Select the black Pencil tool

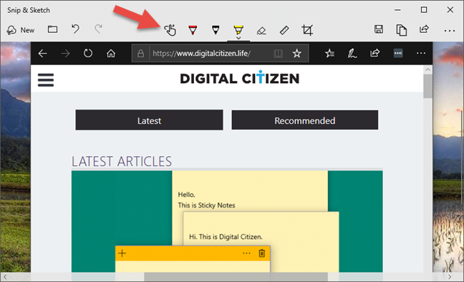click(x=216, y=30)
